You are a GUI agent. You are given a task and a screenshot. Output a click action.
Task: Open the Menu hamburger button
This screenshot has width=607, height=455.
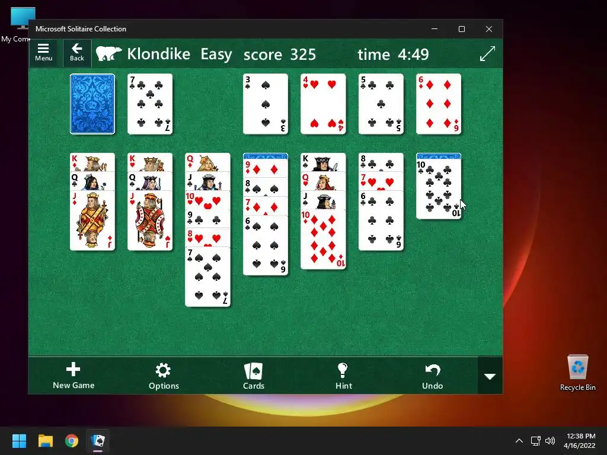pos(43,53)
